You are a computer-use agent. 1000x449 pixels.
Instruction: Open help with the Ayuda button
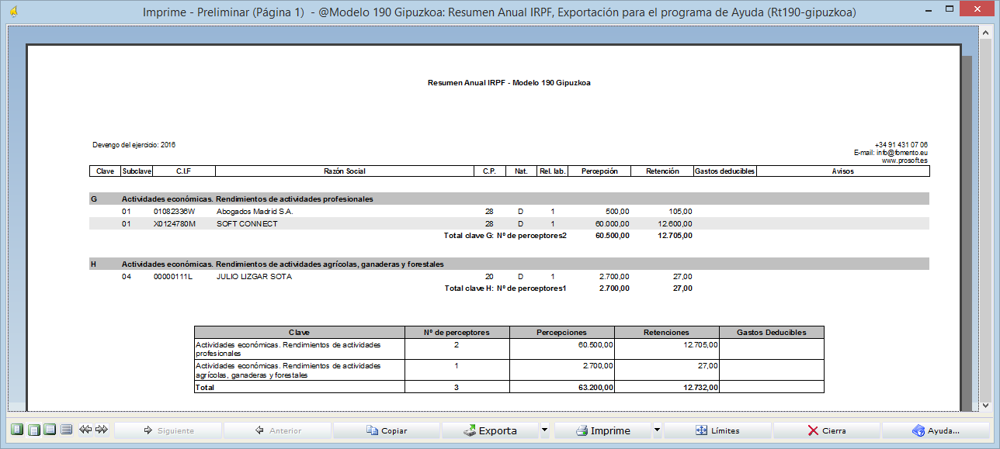(936, 430)
